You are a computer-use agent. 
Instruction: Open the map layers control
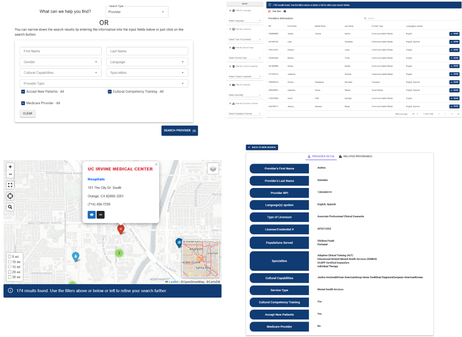213,168
